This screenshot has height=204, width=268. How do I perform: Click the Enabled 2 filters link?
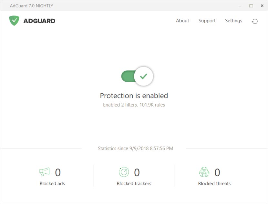point(134,105)
